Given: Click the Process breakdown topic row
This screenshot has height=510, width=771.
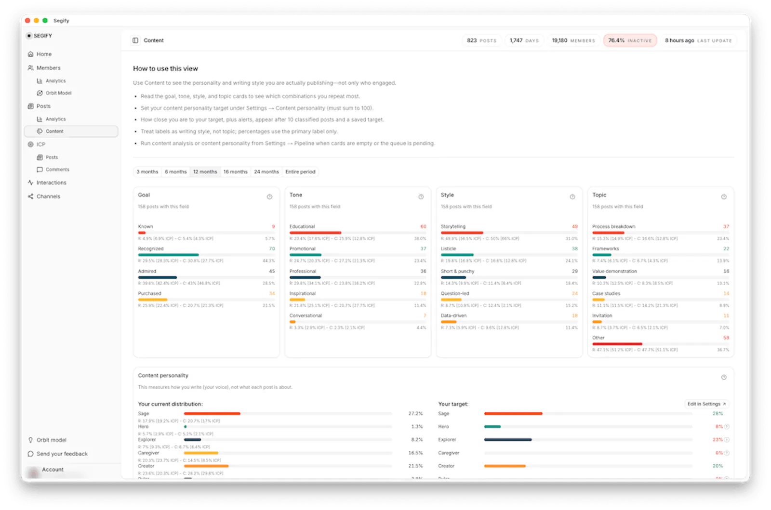Looking at the screenshot, I should point(660,232).
